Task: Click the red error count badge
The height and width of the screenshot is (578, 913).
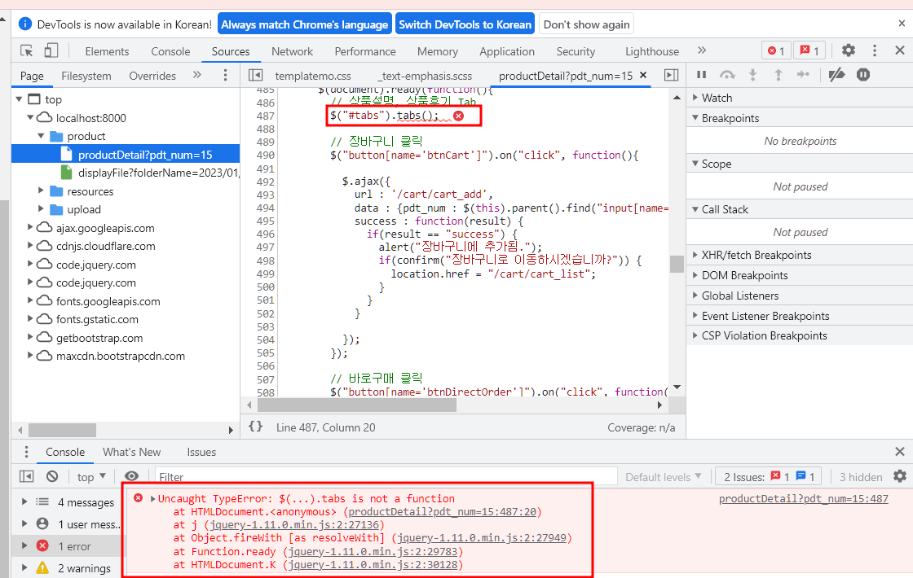Action: click(x=776, y=50)
